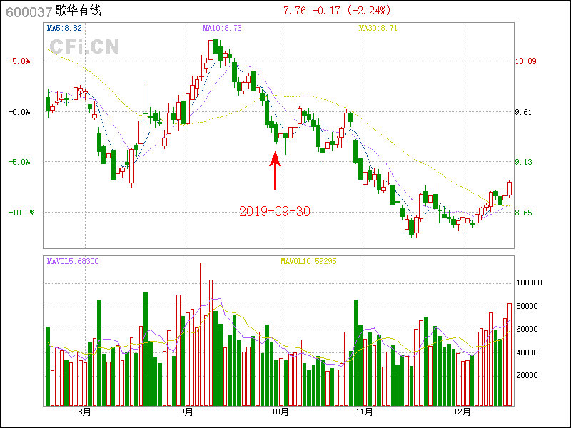Click the 10月 month label
Screen dimensions: 571x428
pos(280,412)
